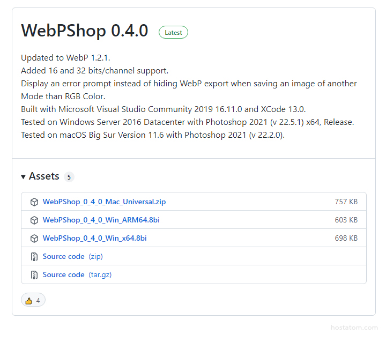Click the reaction count number 4
The width and height of the screenshot is (386, 342).
(x=38, y=301)
